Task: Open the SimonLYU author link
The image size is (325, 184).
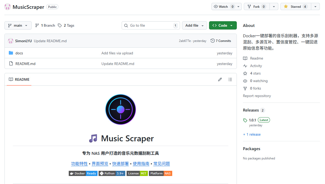Action: tap(23, 41)
